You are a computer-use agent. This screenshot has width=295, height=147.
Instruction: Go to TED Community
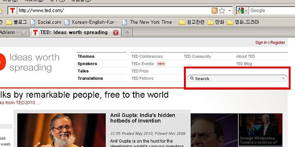point(197,57)
